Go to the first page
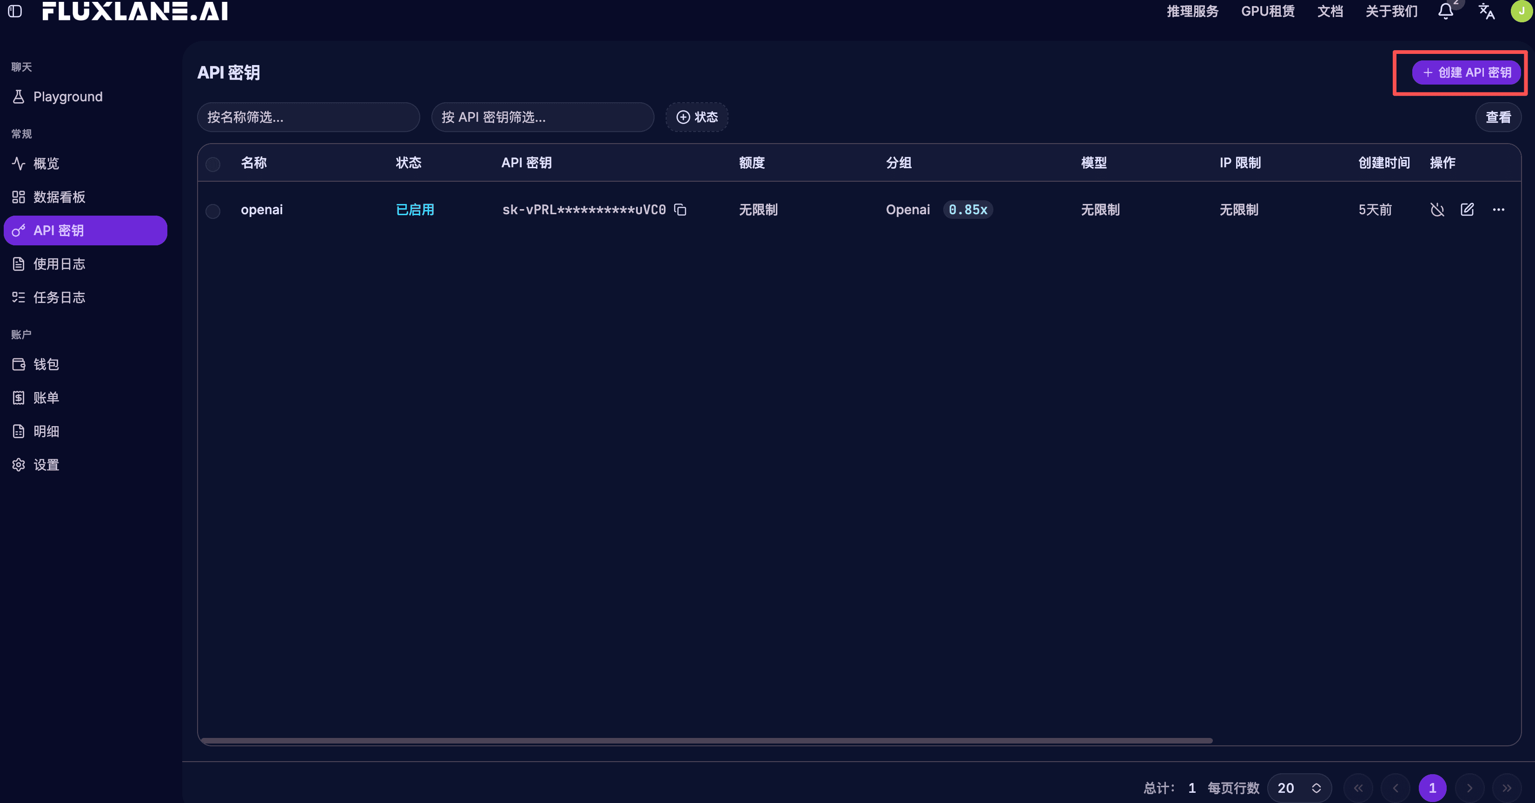The image size is (1535, 803). (x=1358, y=788)
